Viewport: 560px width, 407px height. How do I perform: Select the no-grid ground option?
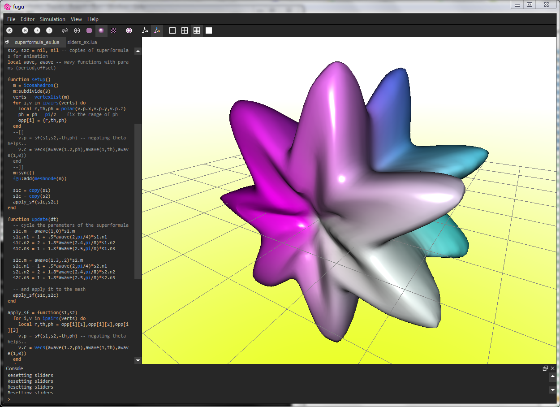click(172, 30)
